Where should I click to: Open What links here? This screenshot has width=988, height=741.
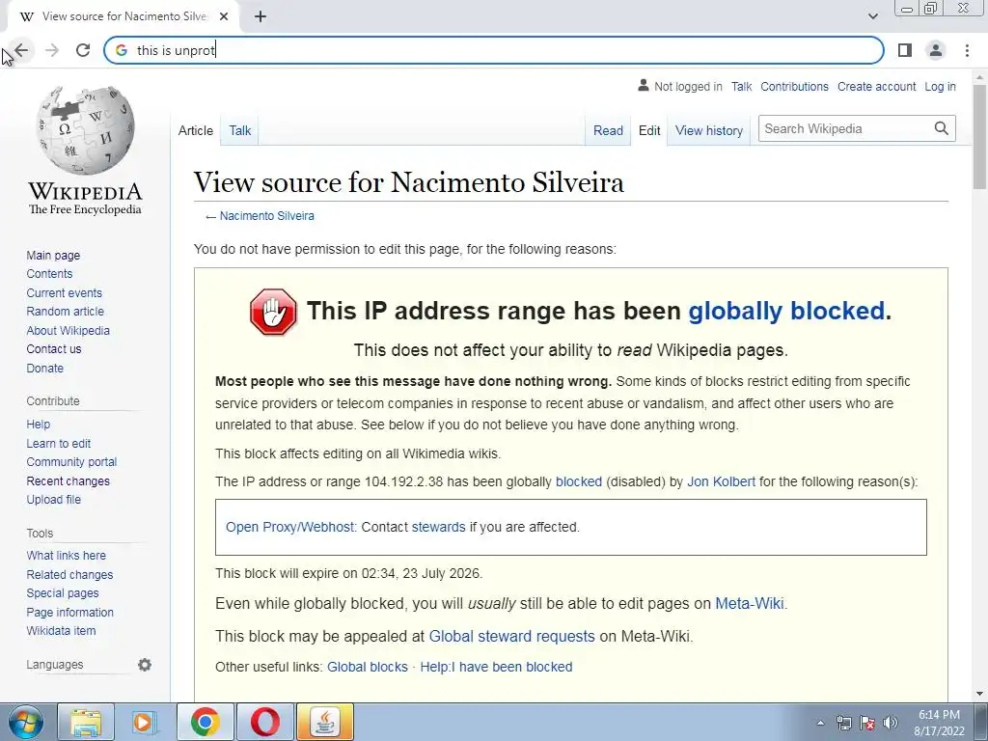[x=67, y=556]
